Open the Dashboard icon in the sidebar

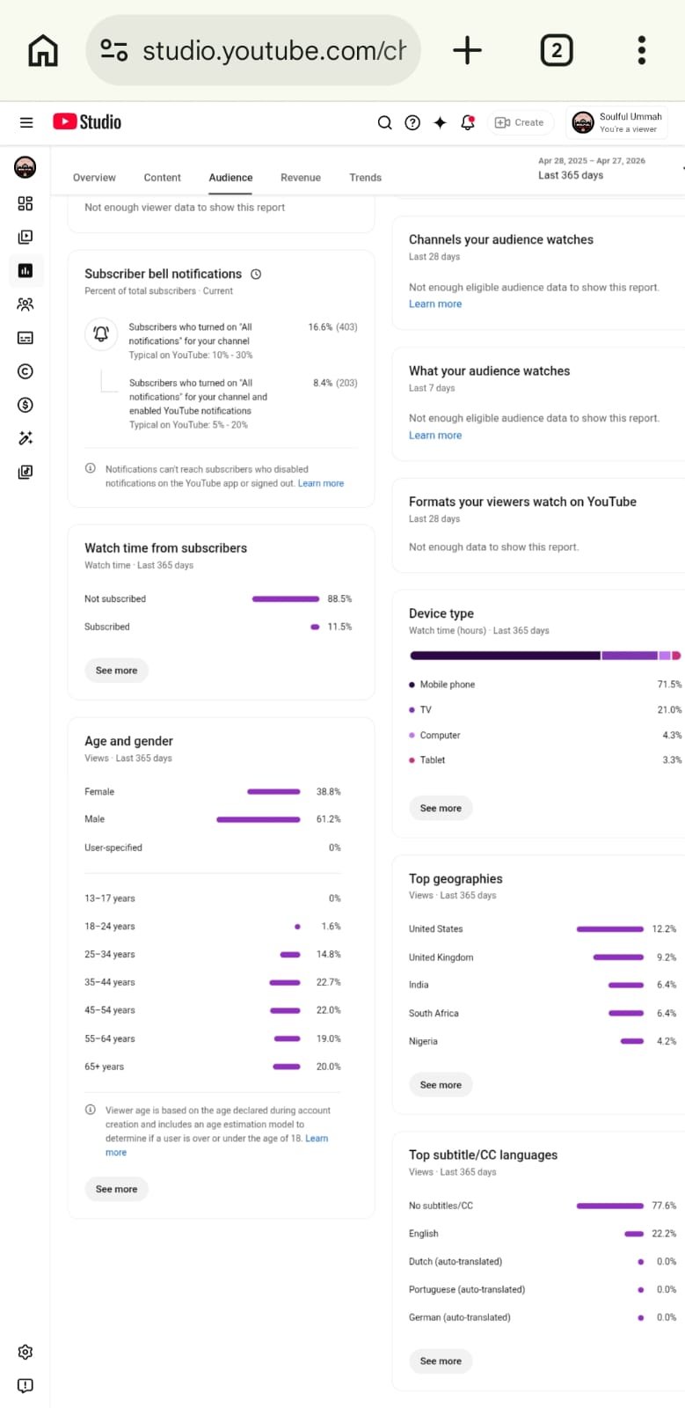(26, 203)
